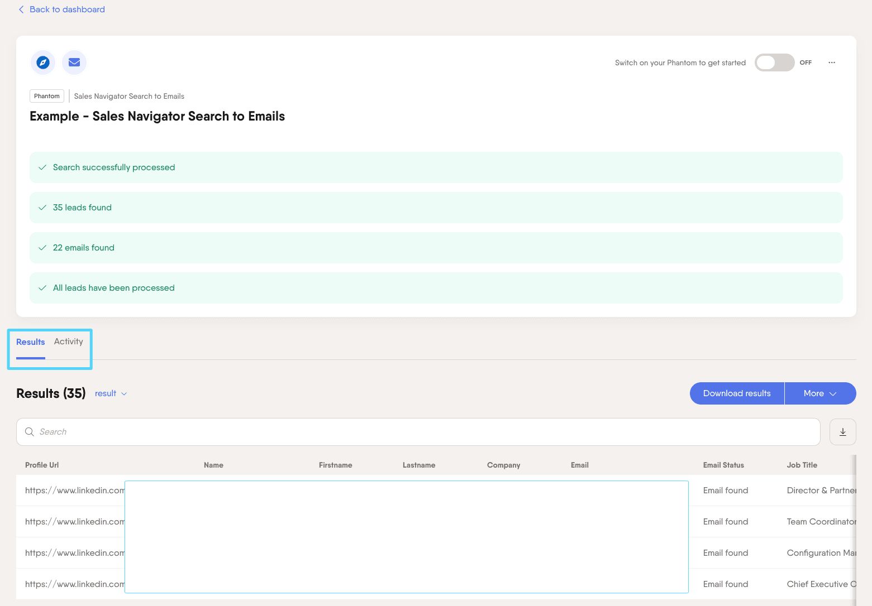Open the More dropdown button
The width and height of the screenshot is (872, 606).
point(821,393)
